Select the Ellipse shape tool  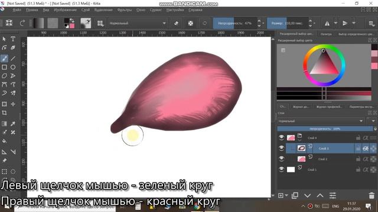(x=13, y=67)
